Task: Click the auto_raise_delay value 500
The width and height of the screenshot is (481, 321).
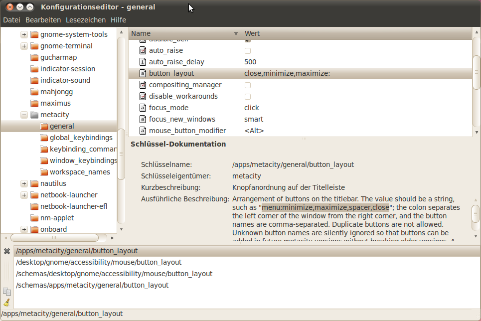Action: tap(250, 62)
